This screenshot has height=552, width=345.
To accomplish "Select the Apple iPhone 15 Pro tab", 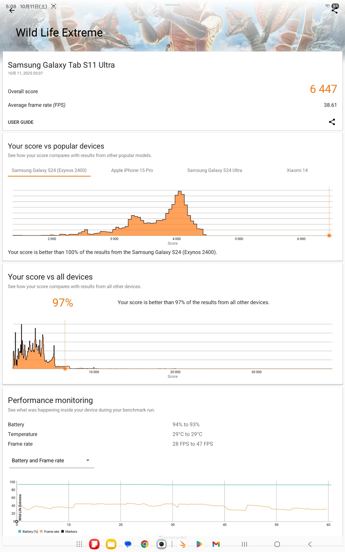I will (132, 170).
